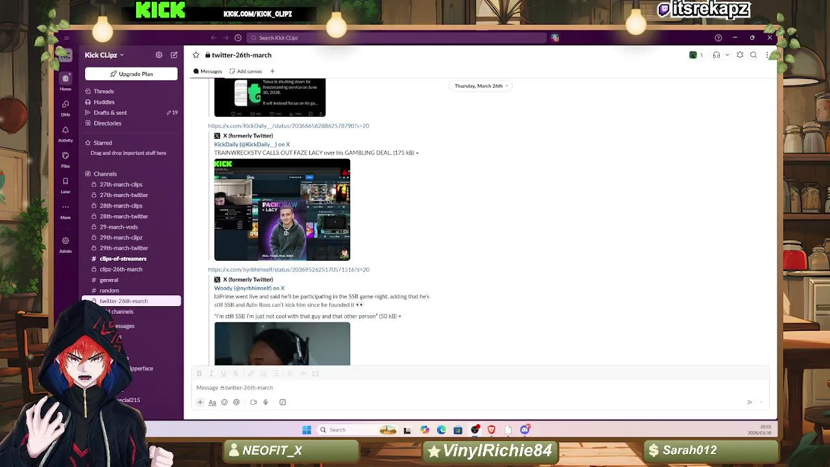Open the emoji picker in composer
The image size is (830, 467).
(x=224, y=402)
